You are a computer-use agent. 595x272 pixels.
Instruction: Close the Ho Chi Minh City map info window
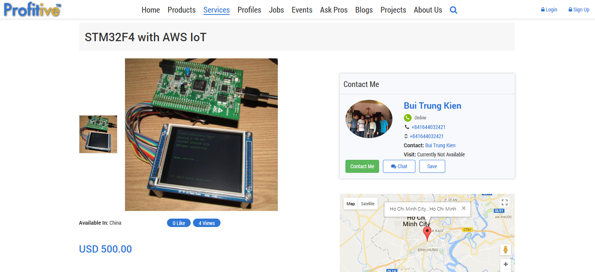point(464,209)
